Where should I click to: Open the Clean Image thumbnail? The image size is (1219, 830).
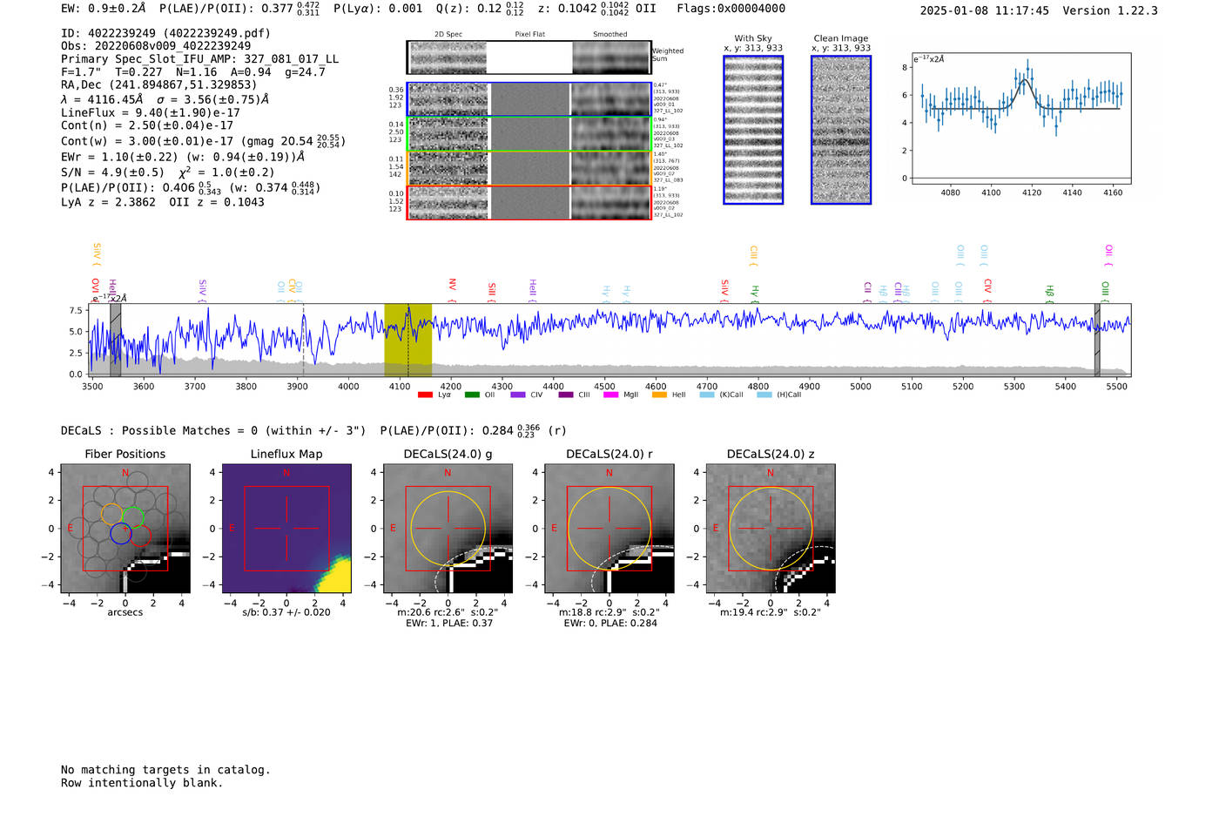[x=841, y=130]
